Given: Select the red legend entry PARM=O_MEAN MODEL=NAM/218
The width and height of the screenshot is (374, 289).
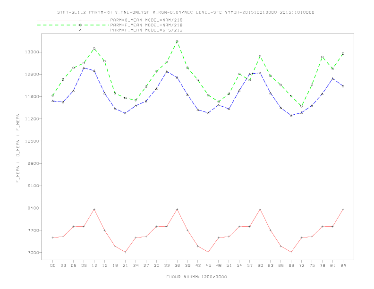Looking at the screenshot, I should [146, 20].
